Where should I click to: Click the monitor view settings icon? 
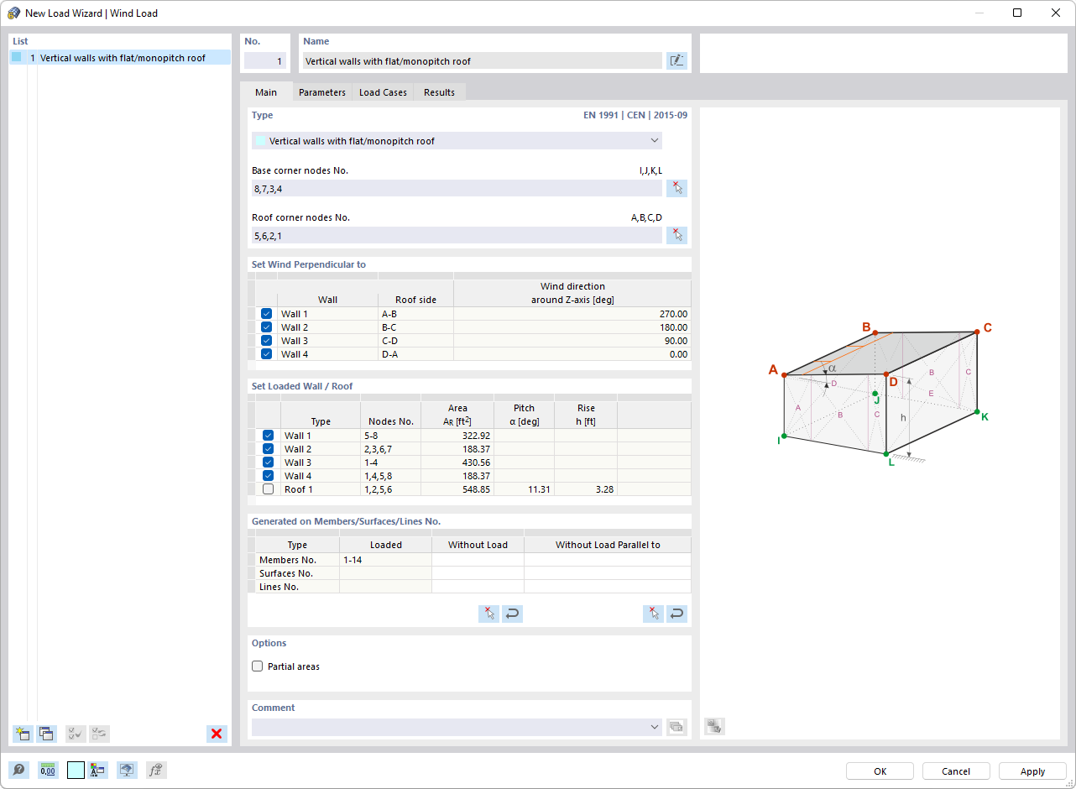[127, 770]
